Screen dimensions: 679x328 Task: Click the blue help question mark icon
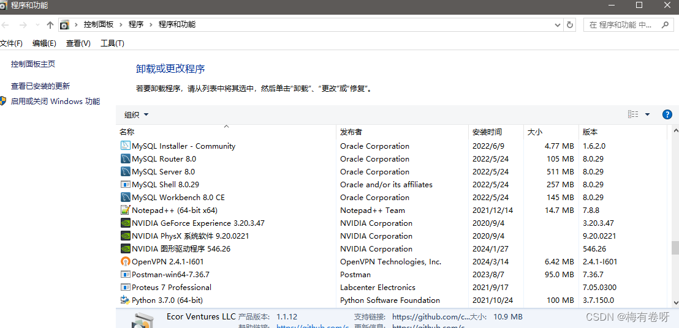tap(667, 114)
